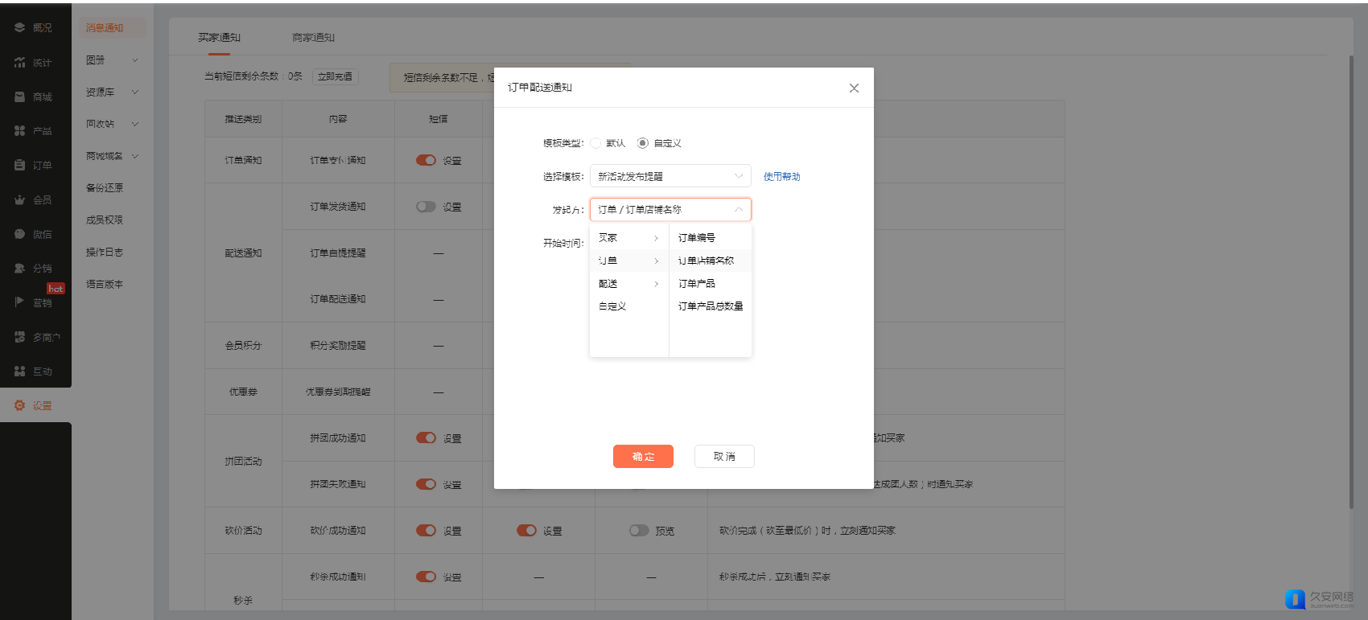Open the 会员 members crown icon
The width and height of the screenshot is (1368, 620).
point(20,199)
